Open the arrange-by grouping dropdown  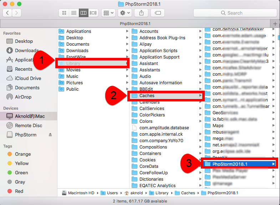tap(108, 13)
